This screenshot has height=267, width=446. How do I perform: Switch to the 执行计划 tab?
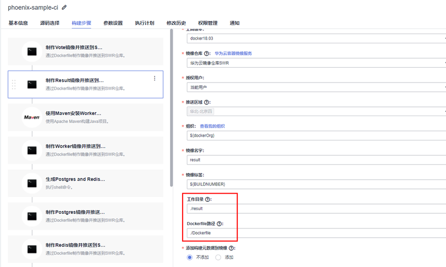point(145,23)
